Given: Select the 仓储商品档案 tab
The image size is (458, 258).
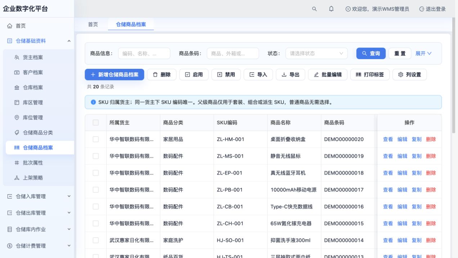Looking at the screenshot, I should tap(131, 25).
